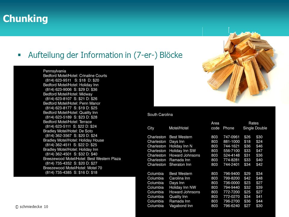The height and width of the screenshot is (217, 289).
Task: Select 'Bradley Motel/Hotel: Holiday Inn' line
Action: click(x=70, y=149)
